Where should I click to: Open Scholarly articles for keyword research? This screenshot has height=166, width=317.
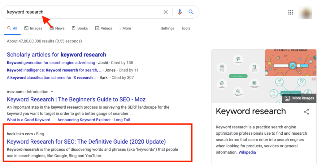pyautogui.click(x=56, y=55)
